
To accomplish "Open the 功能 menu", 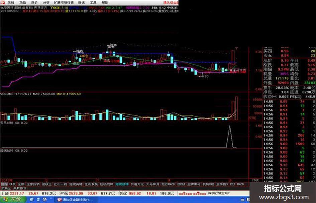I will [23, 3].
